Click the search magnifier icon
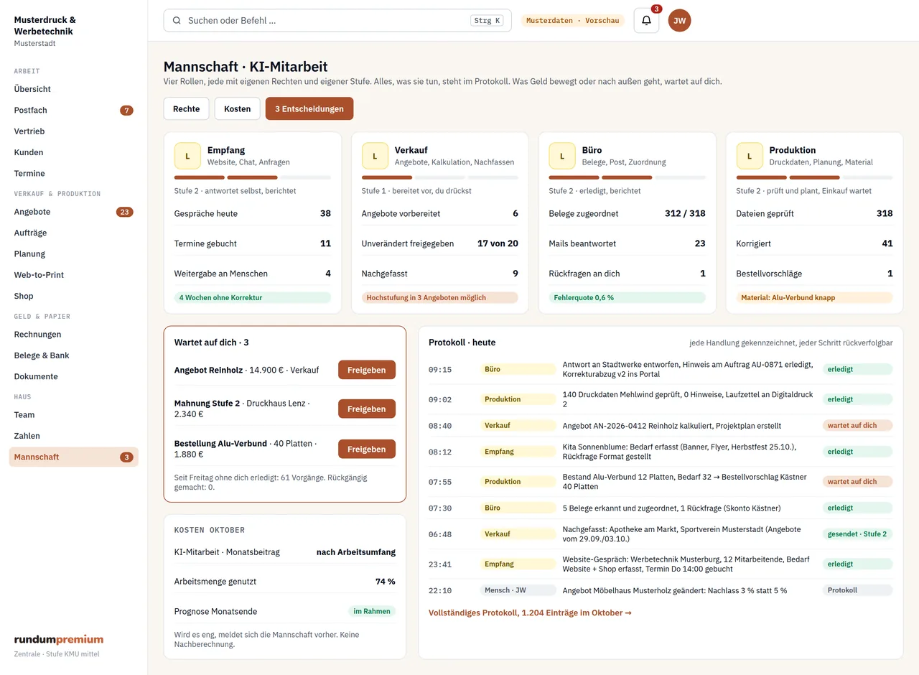The image size is (919, 675). 177,21
